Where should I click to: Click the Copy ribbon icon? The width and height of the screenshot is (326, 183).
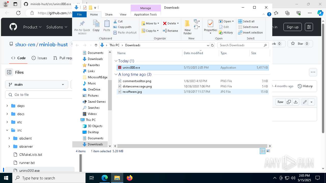[x=96, y=26]
